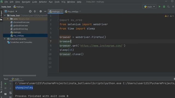Open the Z: Structure side tool tab
This screenshot has height=98, width=175.
click(x=1, y=87)
